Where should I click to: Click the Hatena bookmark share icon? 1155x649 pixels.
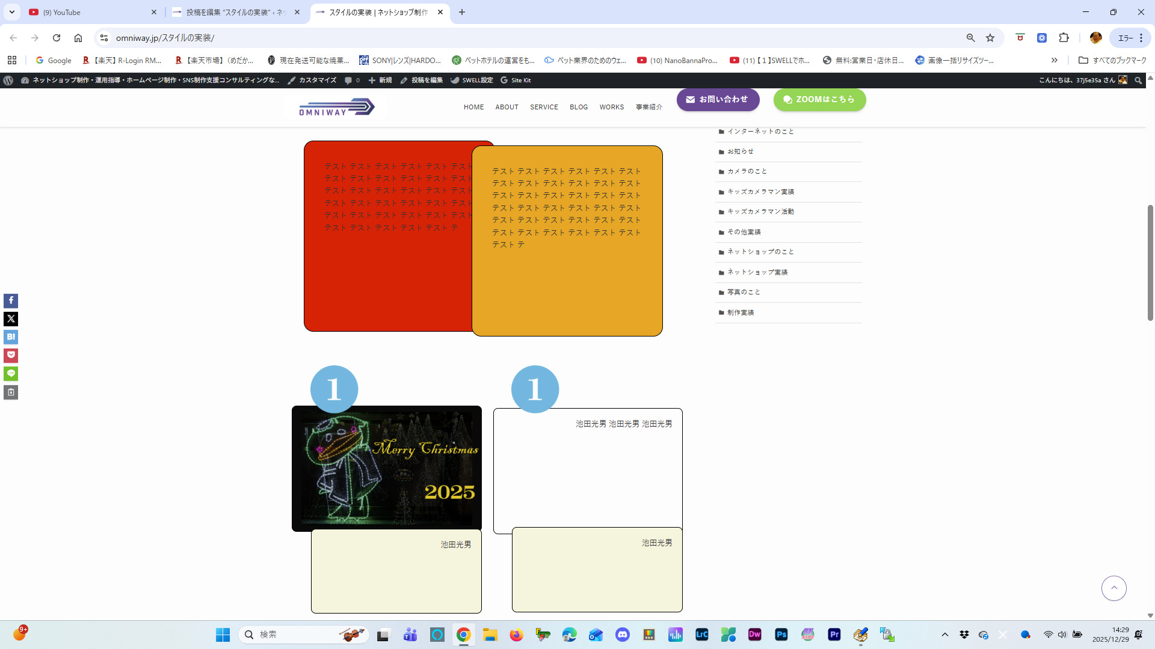click(11, 337)
